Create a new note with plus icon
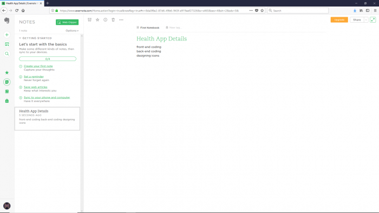The width and height of the screenshot is (379, 213). coord(6,35)
